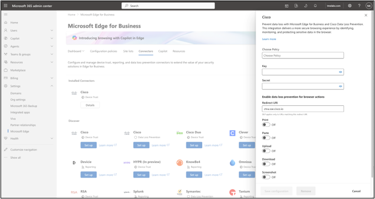375x199 pixels.
Task: Click the KnowBe4 logo icon
Action: click(179, 163)
